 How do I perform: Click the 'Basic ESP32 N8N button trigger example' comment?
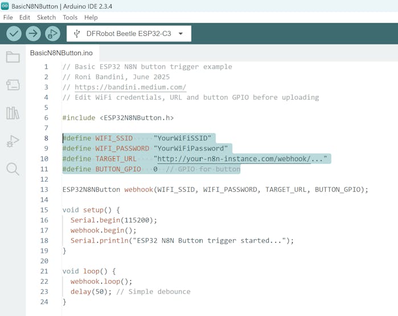(153, 67)
